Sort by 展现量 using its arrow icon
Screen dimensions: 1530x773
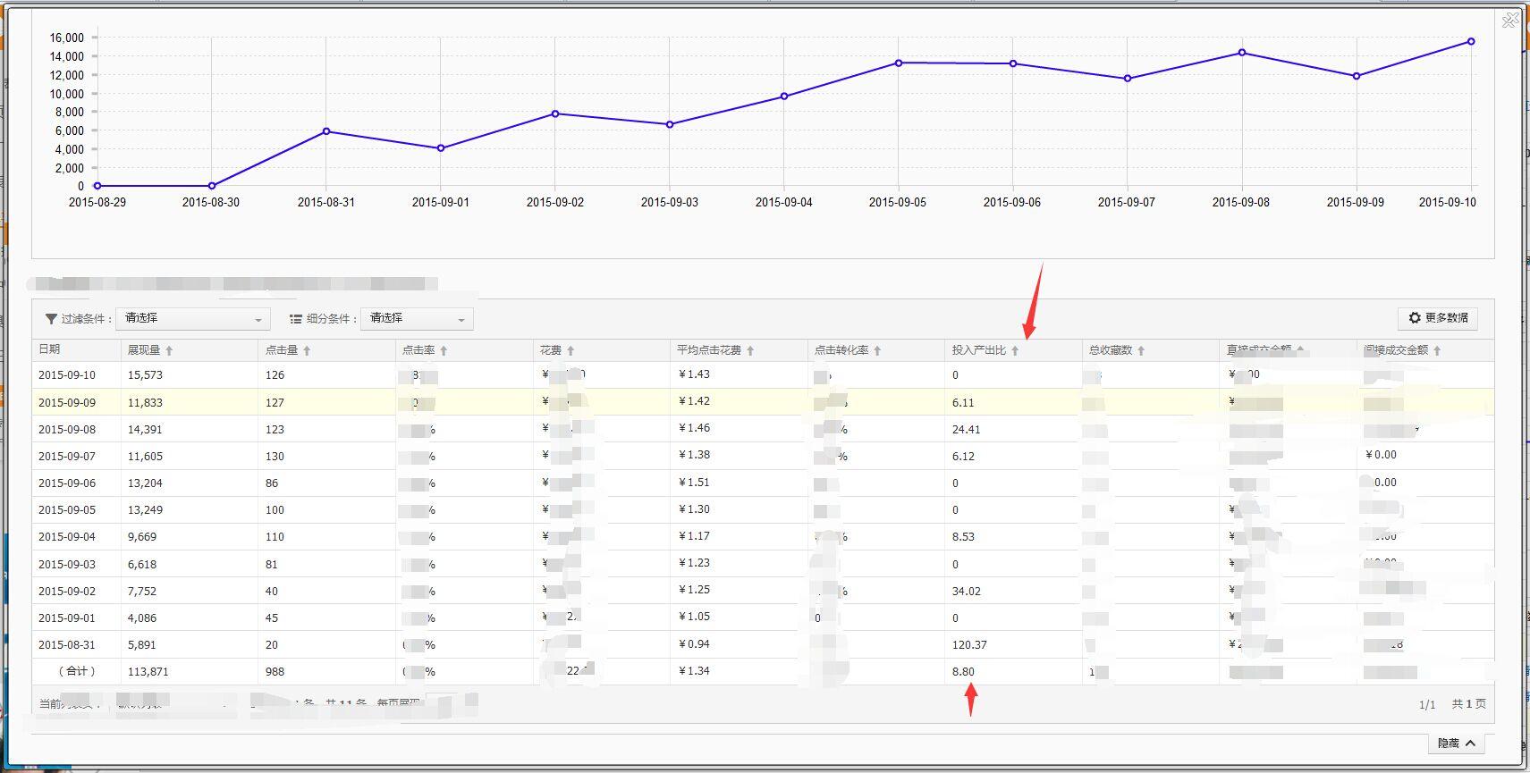pos(169,350)
